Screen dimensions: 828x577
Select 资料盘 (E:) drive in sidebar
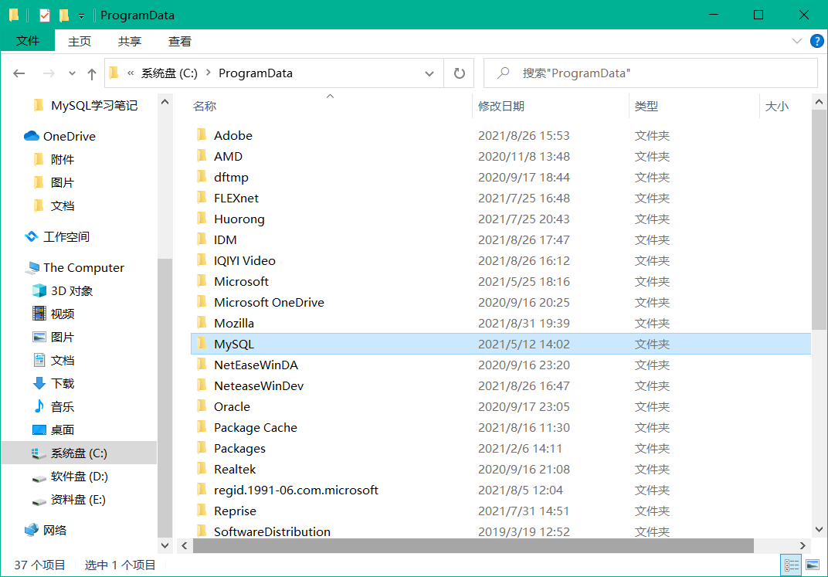pyautogui.click(x=78, y=500)
